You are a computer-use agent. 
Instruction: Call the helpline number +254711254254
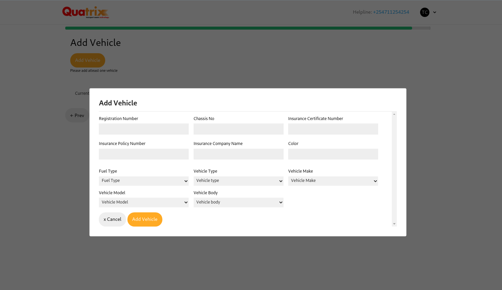coord(391,12)
